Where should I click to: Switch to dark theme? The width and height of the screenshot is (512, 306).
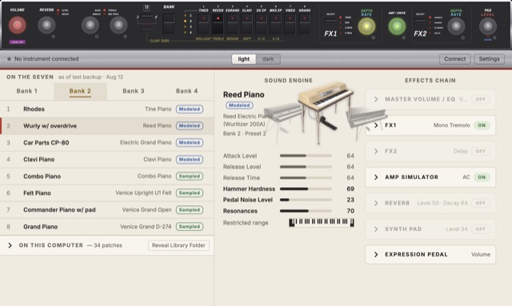click(x=268, y=59)
